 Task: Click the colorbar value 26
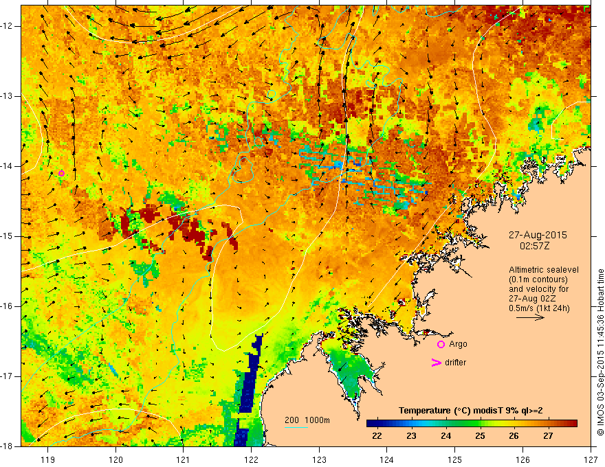[514, 436]
